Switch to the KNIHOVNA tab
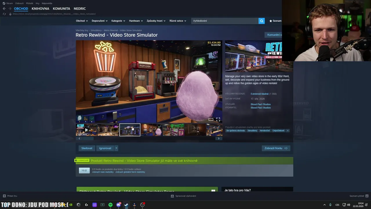Image resolution: width=371 pixels, height=209 pixels. pos(40,9)
